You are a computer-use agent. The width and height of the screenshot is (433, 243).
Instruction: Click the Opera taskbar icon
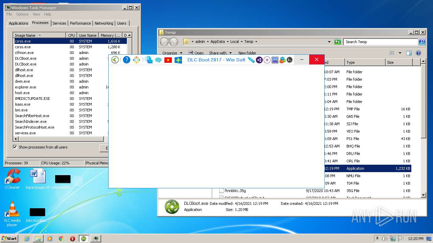tap(72, 239)
